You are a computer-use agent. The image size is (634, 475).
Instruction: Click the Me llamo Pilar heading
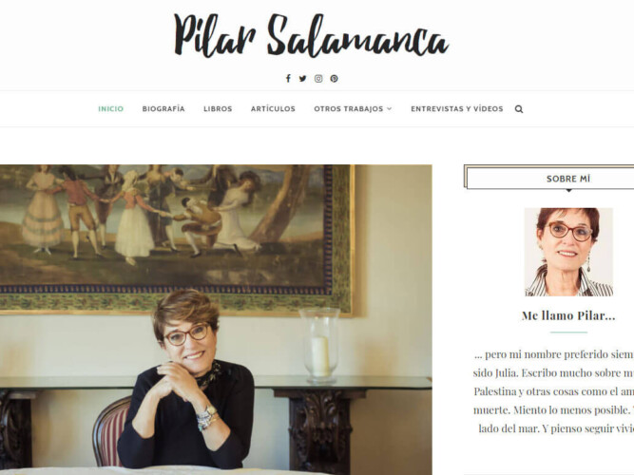(x=568, y=315)
